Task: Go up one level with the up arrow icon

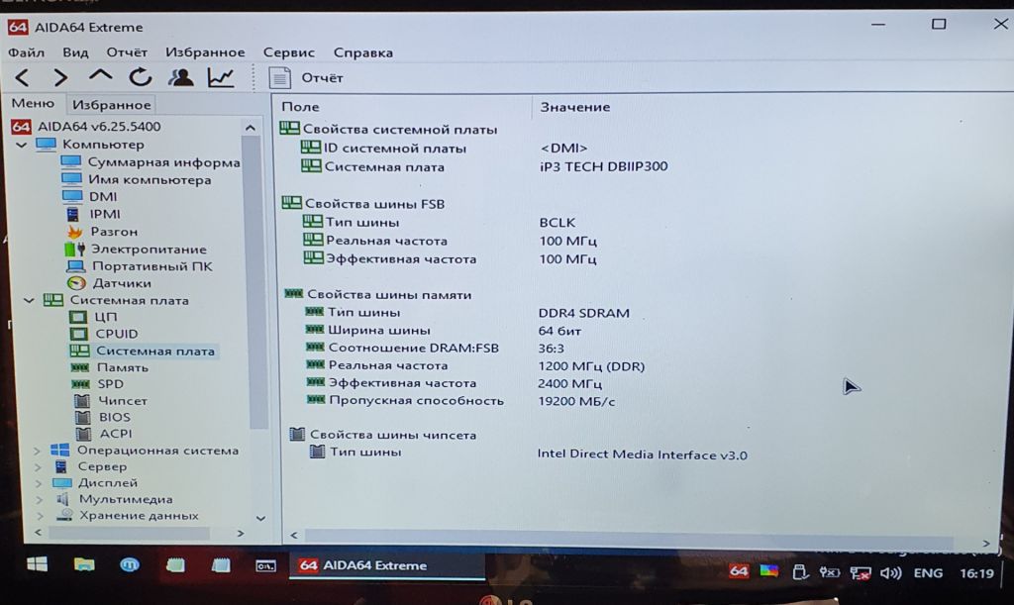Action: 100,77
